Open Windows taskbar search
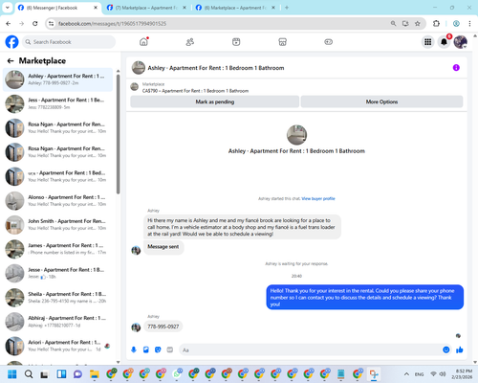The width and height of the screenshot is (478, 383). coord(29,374)
